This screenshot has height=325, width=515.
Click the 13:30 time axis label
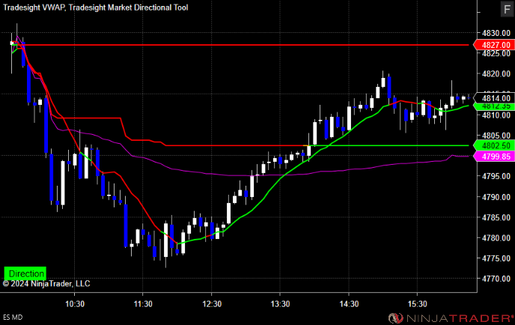click(280, 304)
